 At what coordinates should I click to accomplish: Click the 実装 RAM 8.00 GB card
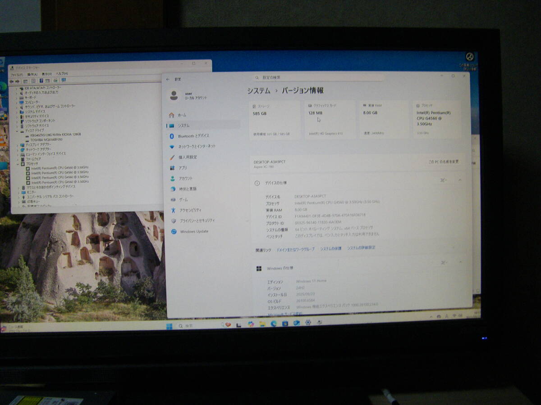pyautogui.click(x=384, y=119)
